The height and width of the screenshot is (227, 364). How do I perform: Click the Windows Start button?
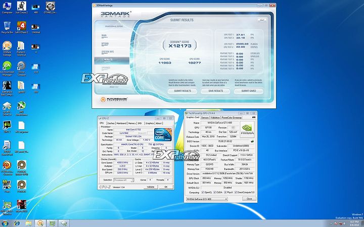point(5,223)
